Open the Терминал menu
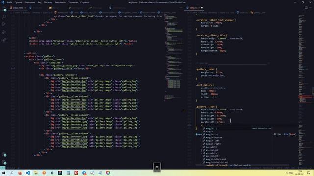Screen dimensions: 314x176 pyautogui.click(x=73, y=2)
